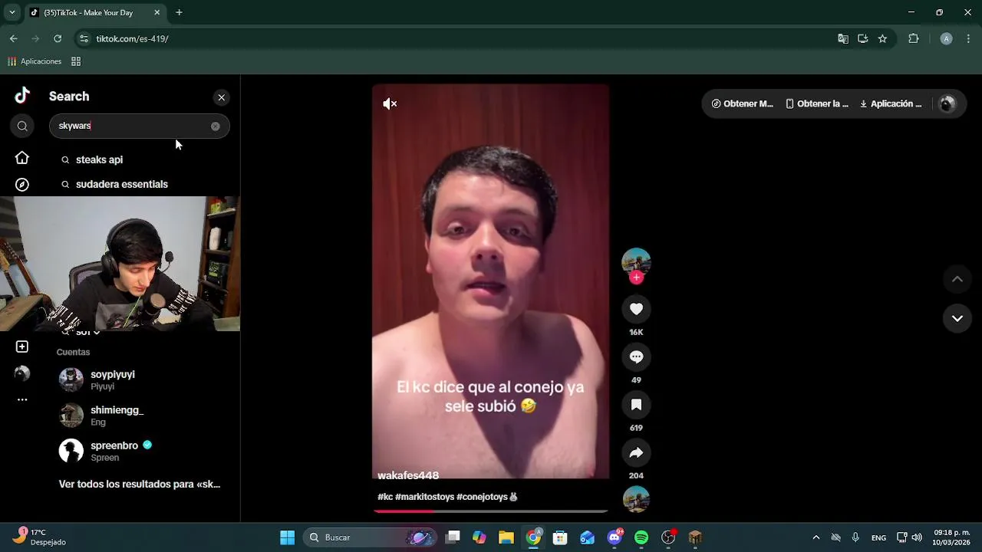Open hashtag #kc
982x552 pixels.
pos(385,497)
